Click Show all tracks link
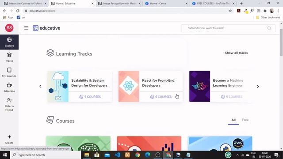 pos(236,53)
